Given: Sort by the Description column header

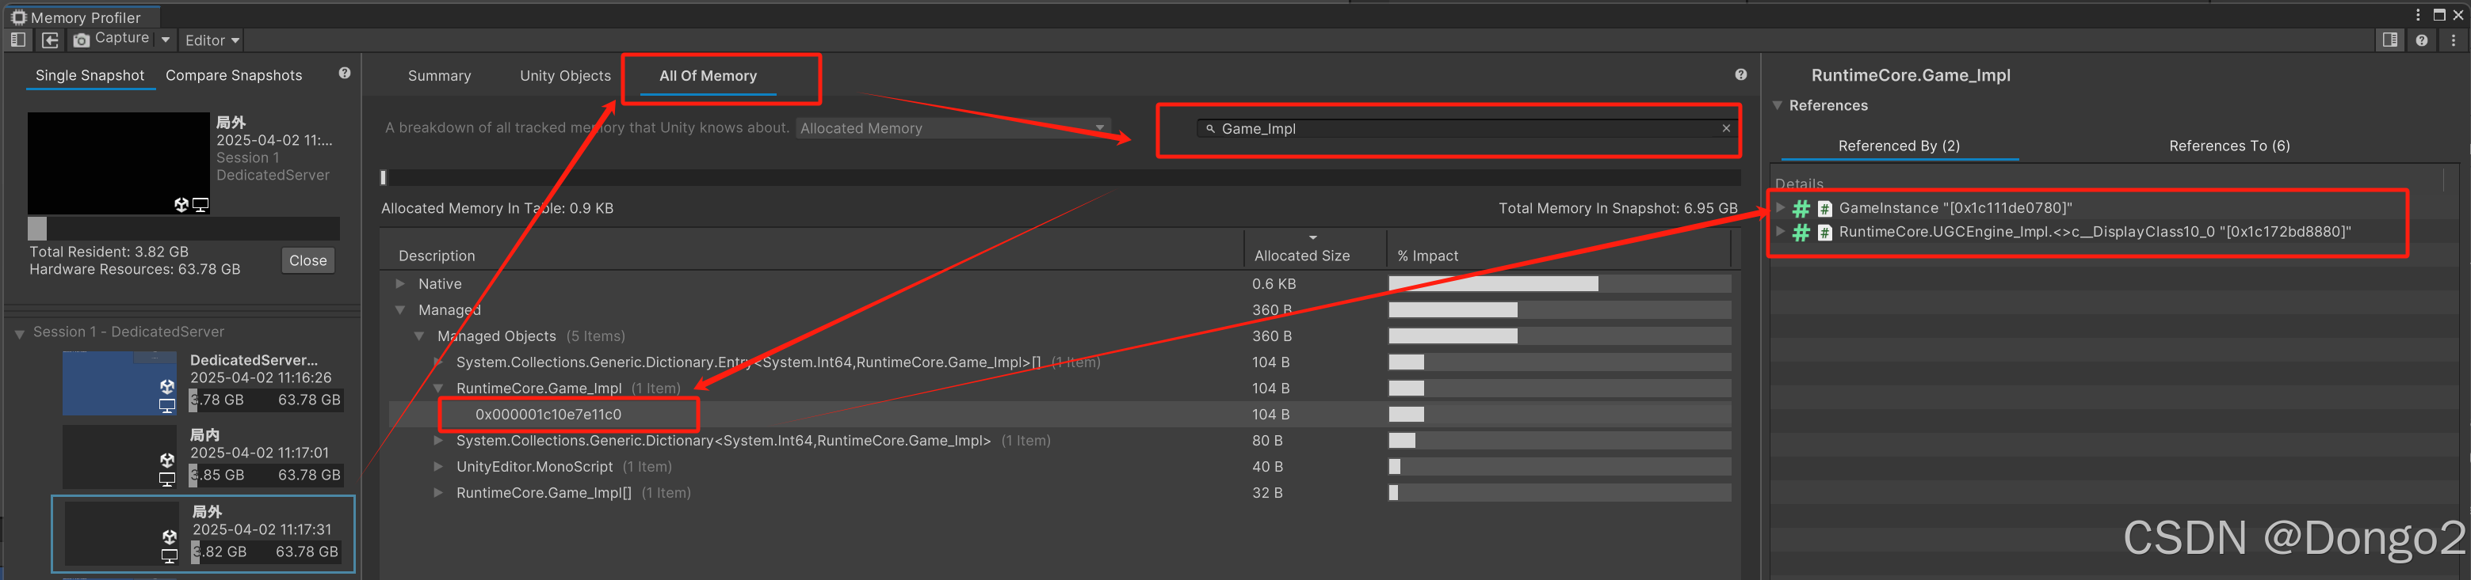Looking at the screenshot, I should click(x=437, y=256).
